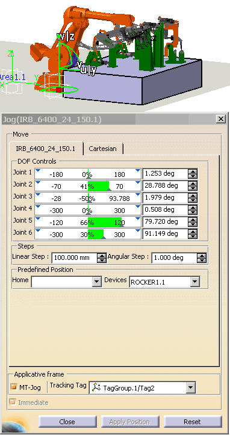Select the IRB_6400_24_150.1 tab

[x=45, y=149]
